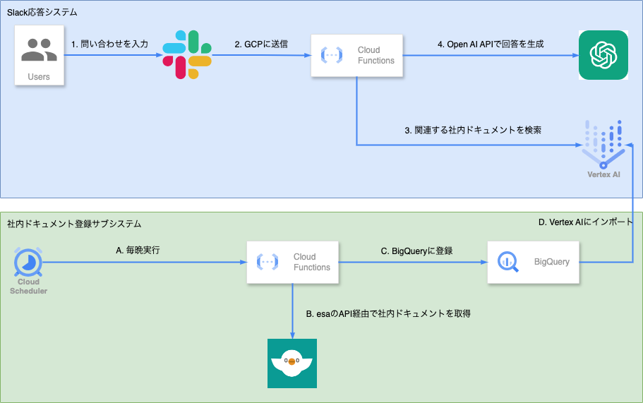Viewport: 643px width, 403px height.
Task: Select the 'Cloud Scheduler' caption text
Action: pyautogui.click(x=28, y=286)
